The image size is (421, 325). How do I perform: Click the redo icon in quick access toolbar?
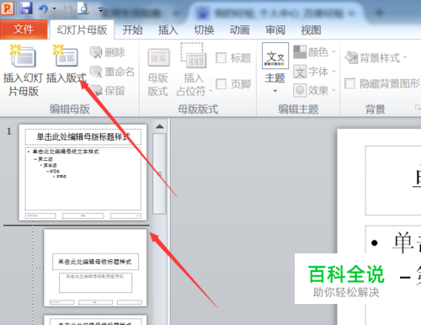click(x=67, y=9)
